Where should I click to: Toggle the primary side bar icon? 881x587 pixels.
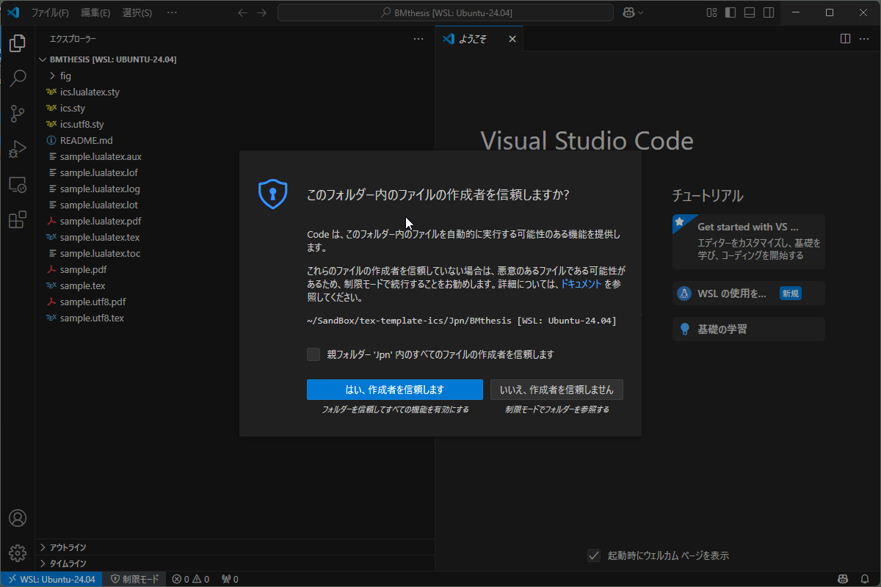click(x=730, y=12)
